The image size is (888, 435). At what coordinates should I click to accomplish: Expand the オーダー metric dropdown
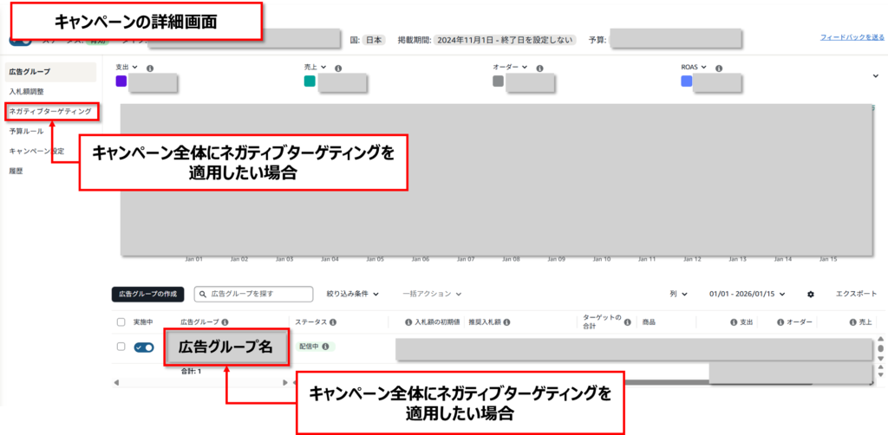[x=525, y=67]
